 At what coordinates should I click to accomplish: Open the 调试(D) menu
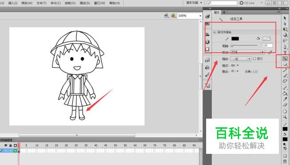click(x=85, y=3)
